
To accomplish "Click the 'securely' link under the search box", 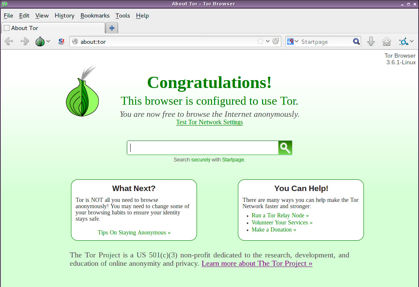I will (201, 159).
